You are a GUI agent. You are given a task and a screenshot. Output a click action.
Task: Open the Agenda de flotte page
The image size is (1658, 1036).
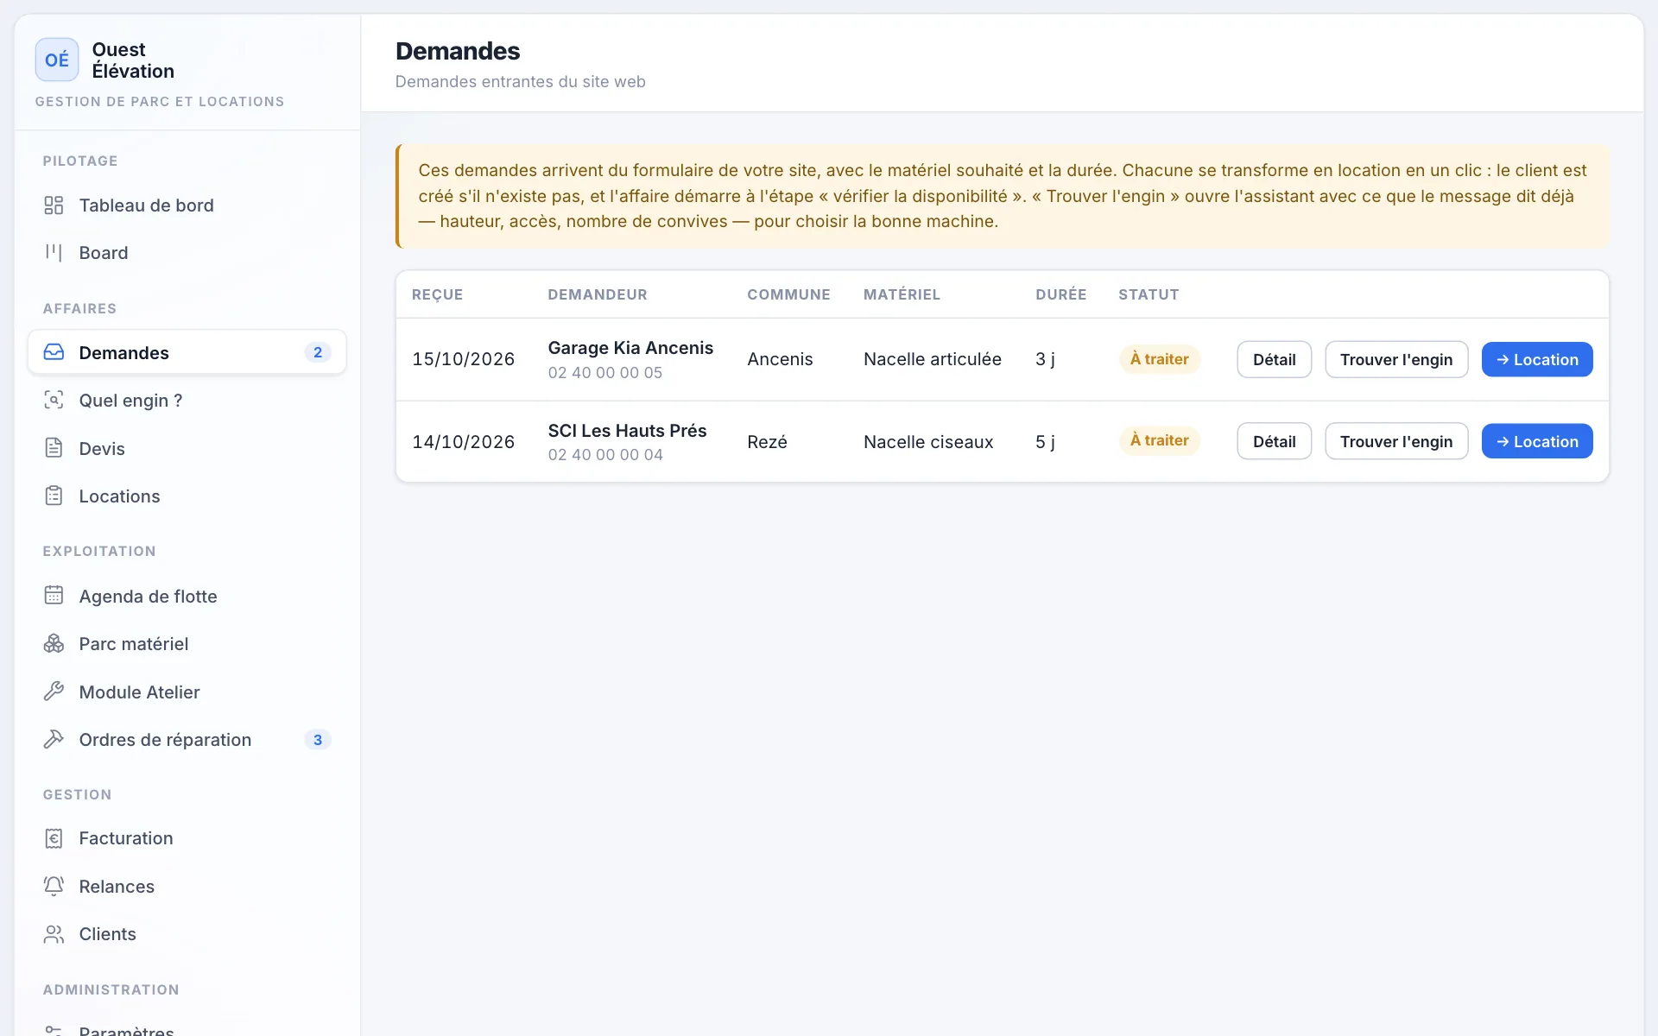(187, 596)
